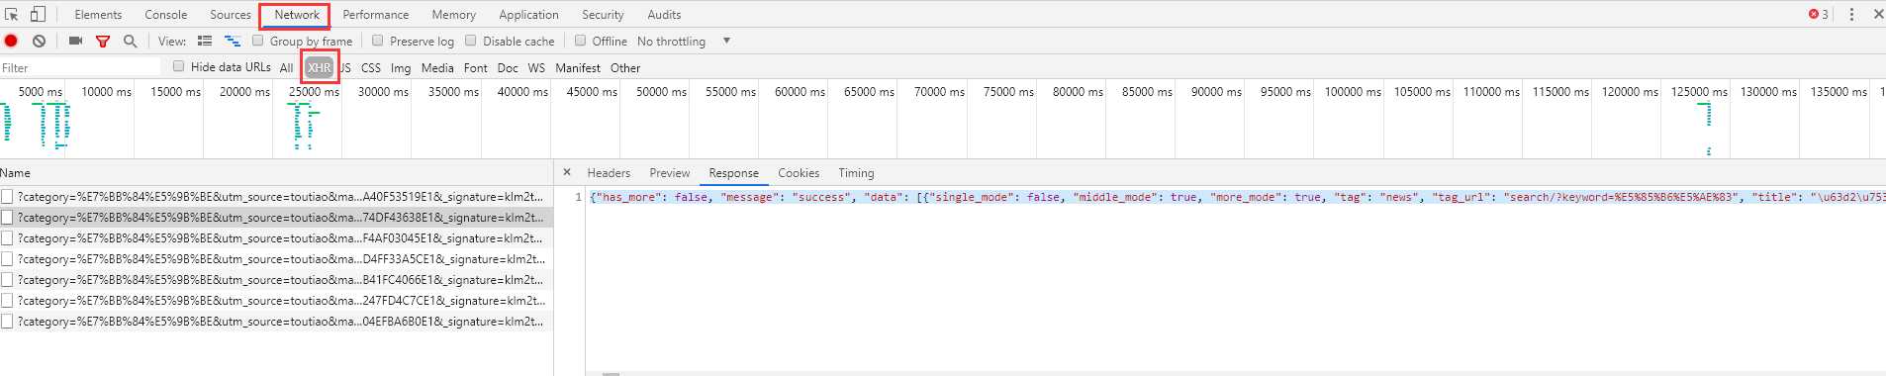The height and width of the screenshot is (376, 1886).
Task: Open the network search magnifier
Action: [130, 41]
